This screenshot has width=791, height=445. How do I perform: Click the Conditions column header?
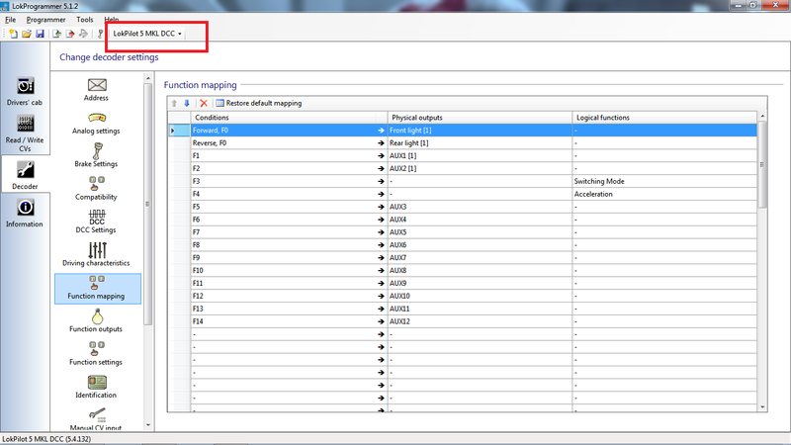click(x=289, y=118)
